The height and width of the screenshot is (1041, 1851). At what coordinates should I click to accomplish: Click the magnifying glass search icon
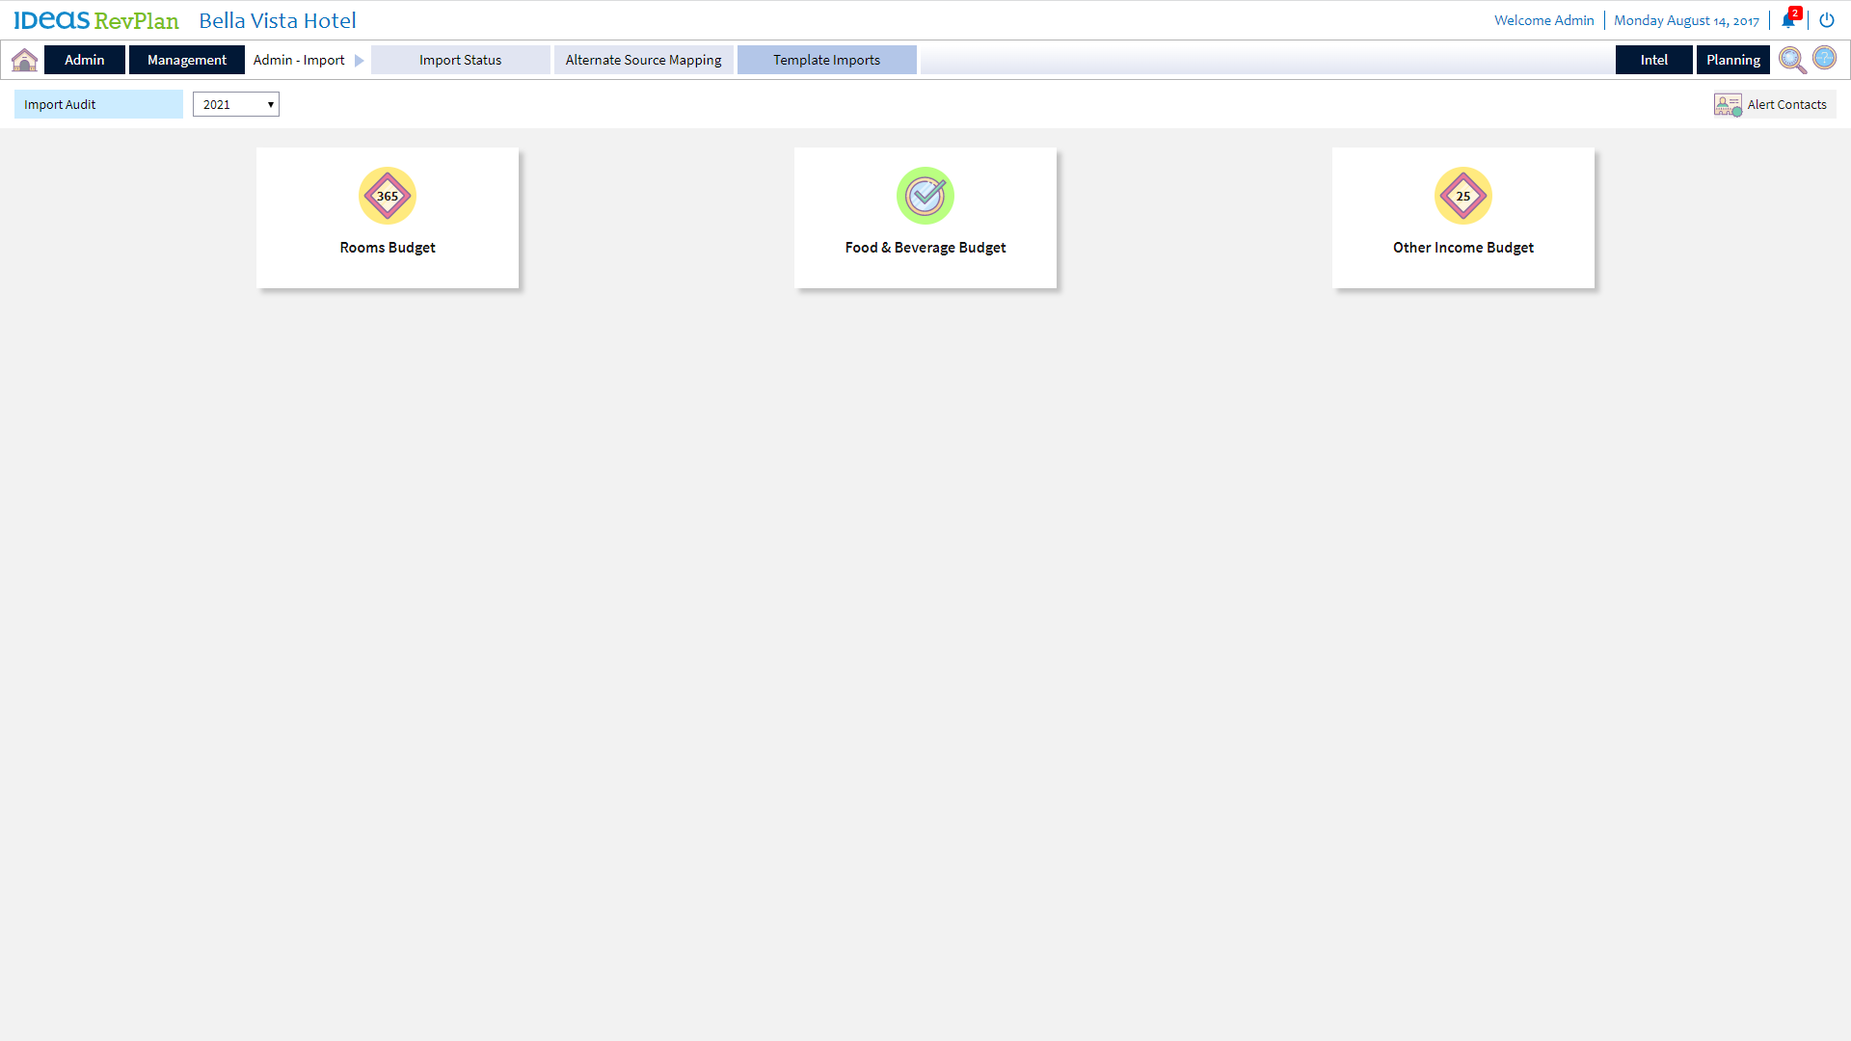pyautogui.click(x=1792, y=60)
